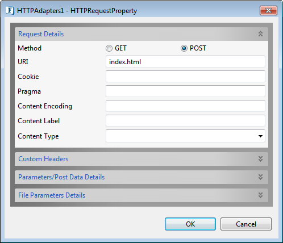This screenshot has height=243, width=283.
Task: Focus the Pragma text field
Action: point(185,91)
